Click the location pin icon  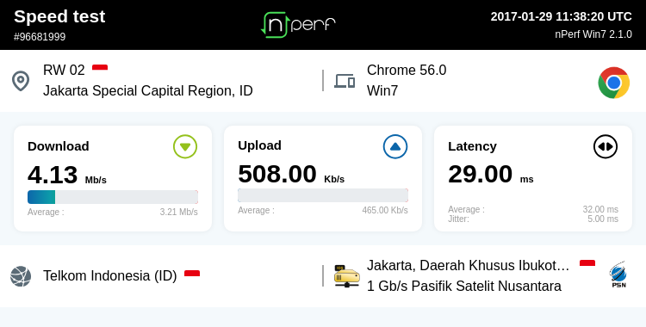(21, 81)
